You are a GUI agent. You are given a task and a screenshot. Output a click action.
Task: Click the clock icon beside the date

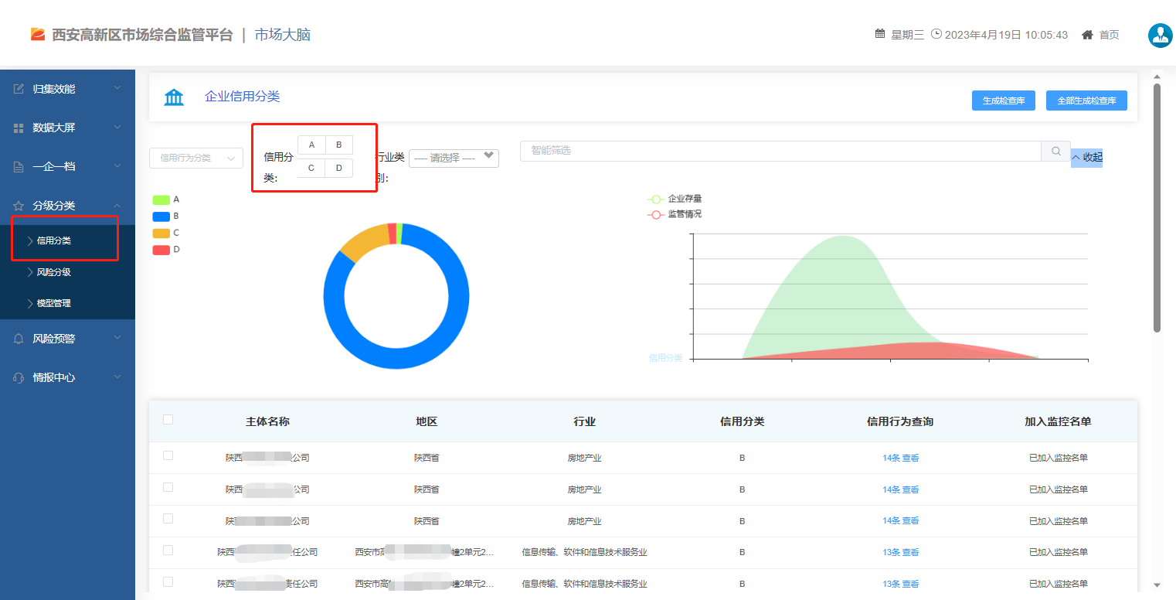(x=936, y=34)
